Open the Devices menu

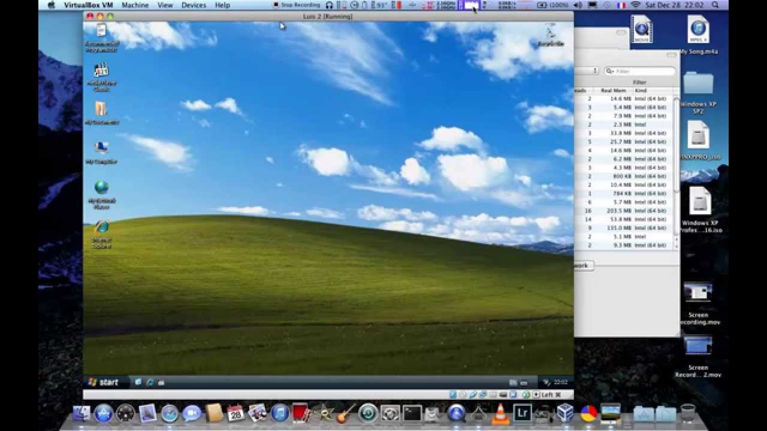[194, 5]
